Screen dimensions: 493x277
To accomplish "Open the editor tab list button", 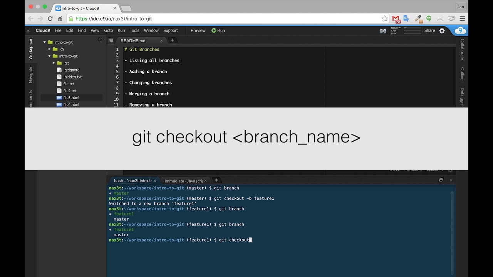I will tap(111, 40).
